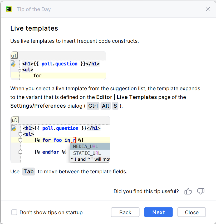Click the 'ul' breadcrumb tag in second snippet
Viewport: 216px width, 224px height.
point(15,120)
